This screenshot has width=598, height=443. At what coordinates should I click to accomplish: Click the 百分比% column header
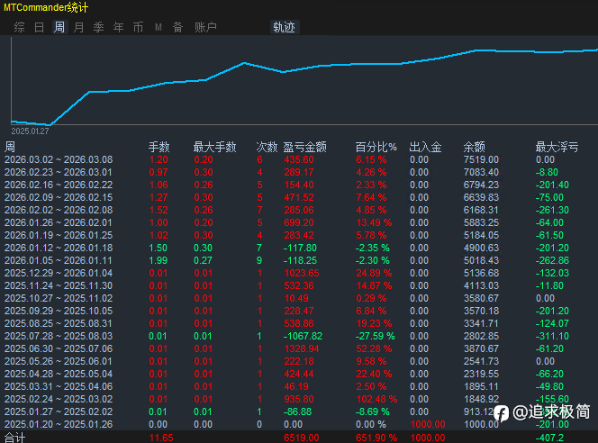point(376,147)
